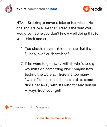Click the 'what if's' quoted line
This screenshot has width=107, height=127.
59,80
